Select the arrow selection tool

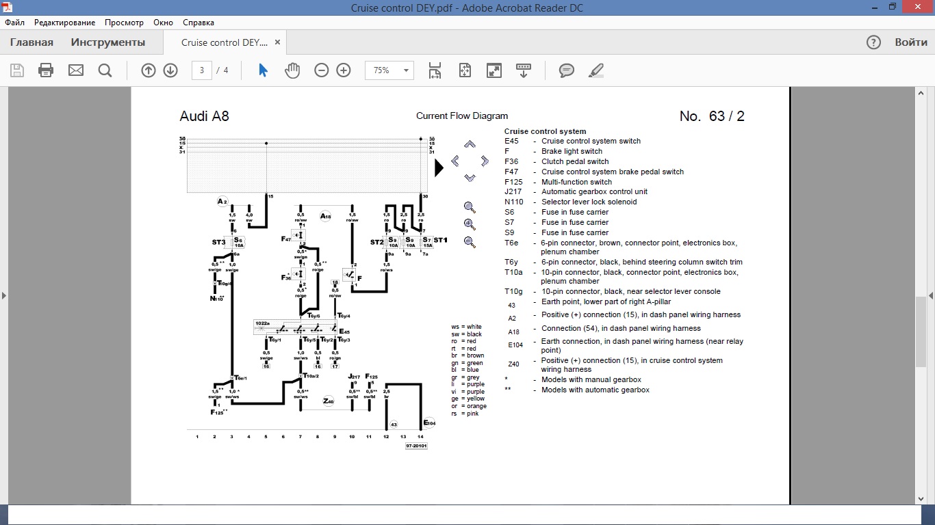[x=263, y=70]
